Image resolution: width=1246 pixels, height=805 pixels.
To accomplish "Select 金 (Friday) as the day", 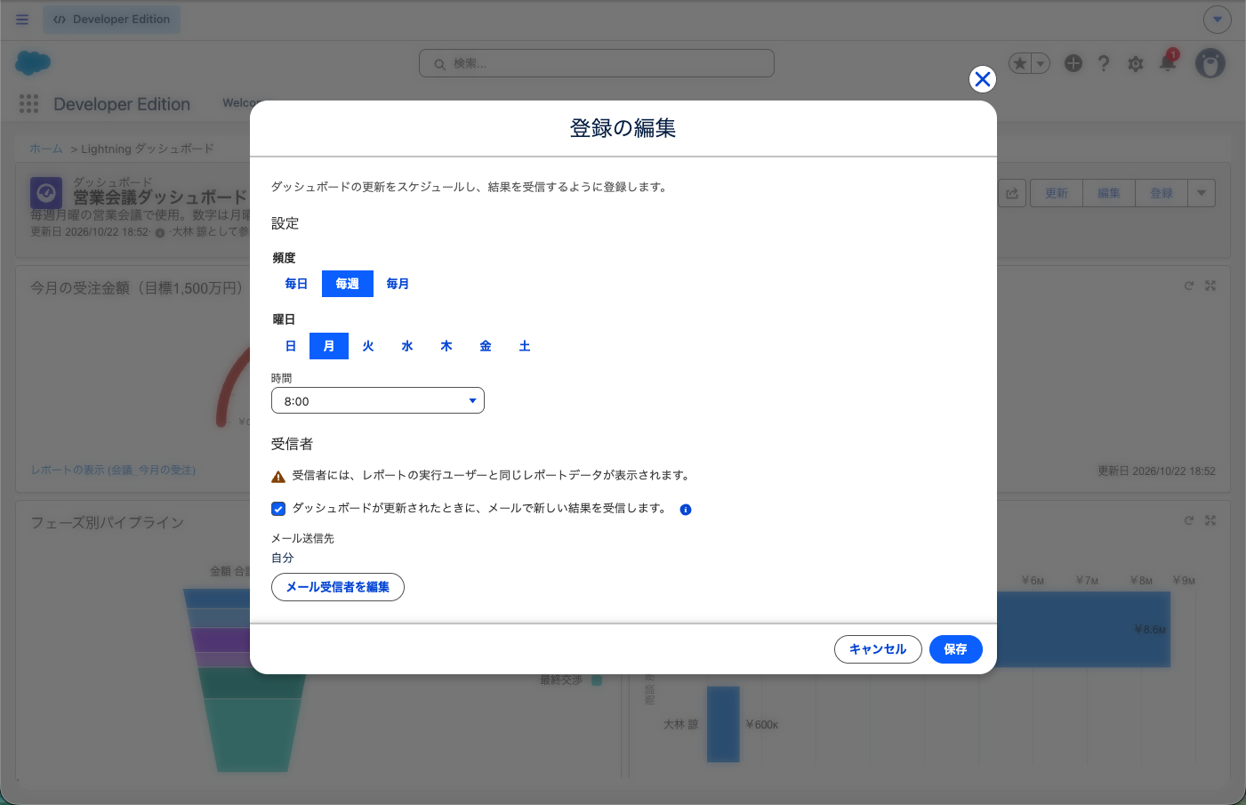I will point(486,346).
